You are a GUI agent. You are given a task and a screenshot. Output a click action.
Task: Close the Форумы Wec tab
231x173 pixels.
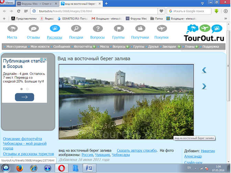[x=56, y=4]
